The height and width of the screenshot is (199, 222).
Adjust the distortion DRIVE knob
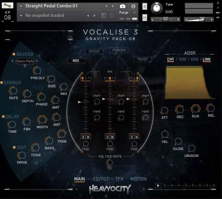click(x=22, y=155)
